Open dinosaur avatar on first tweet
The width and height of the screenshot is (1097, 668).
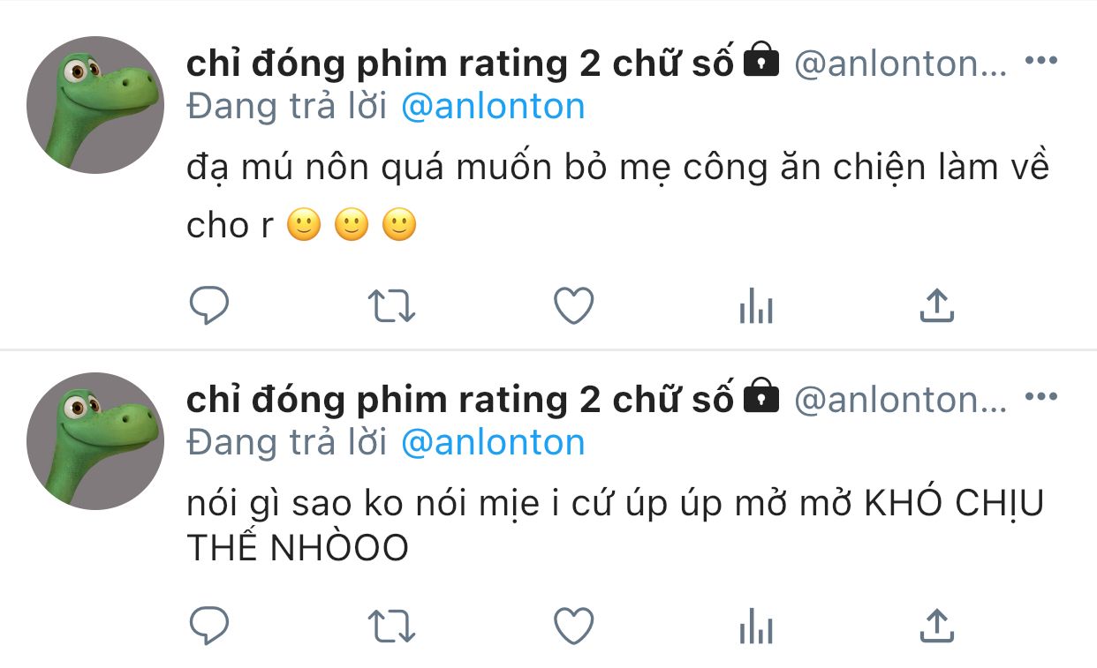(x=95, y=105)
